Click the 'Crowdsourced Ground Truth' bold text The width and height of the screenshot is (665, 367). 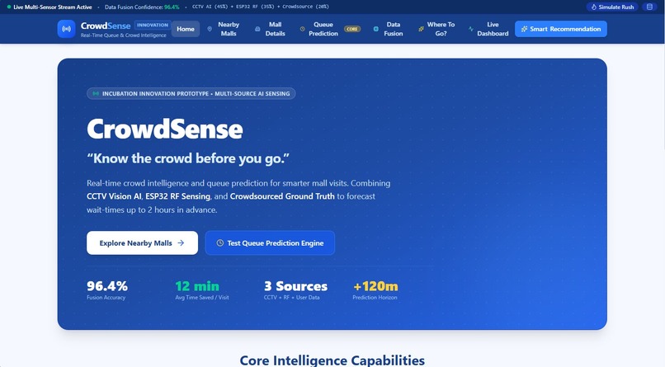coord(282,196)
